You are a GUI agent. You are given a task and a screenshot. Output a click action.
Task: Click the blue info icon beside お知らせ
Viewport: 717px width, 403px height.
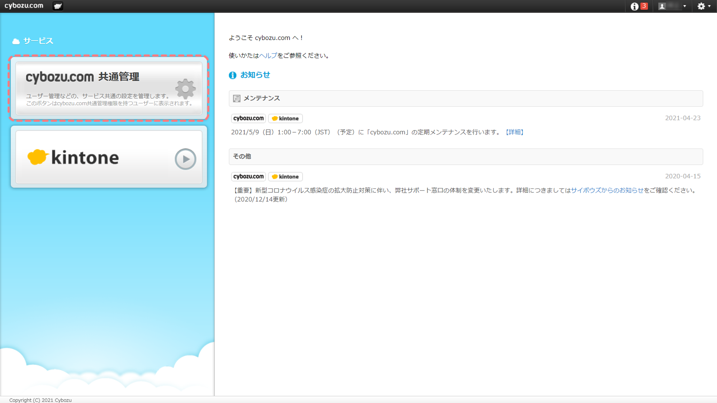click(x=233, y=75)
